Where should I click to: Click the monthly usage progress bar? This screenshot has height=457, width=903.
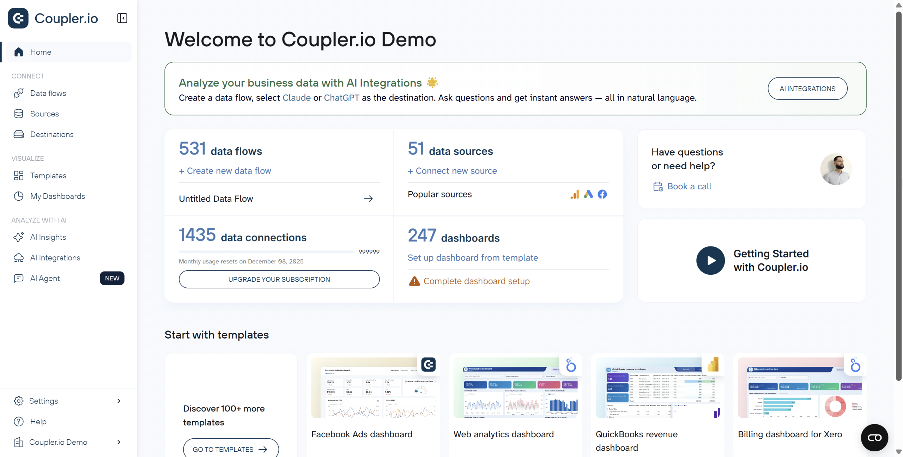pyautogui.click(x=266, y=251)
